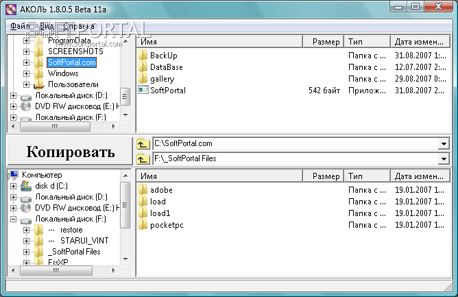Select the BackUp folder icon

(143, 56)
